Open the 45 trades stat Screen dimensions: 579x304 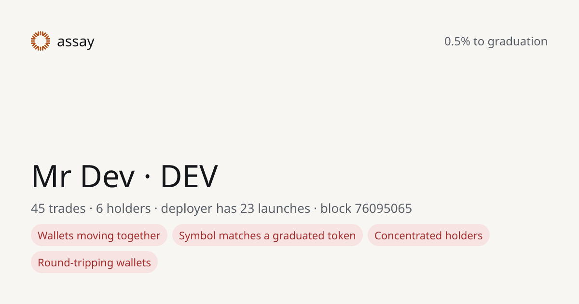click(58, 208)
